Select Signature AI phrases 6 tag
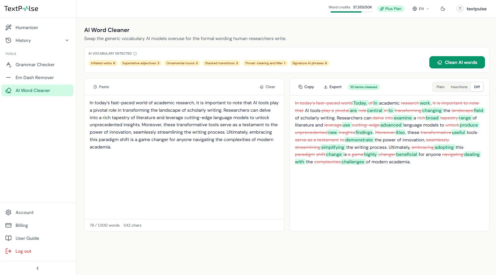The height and width of the screenshot is (275, 496). 310,63
